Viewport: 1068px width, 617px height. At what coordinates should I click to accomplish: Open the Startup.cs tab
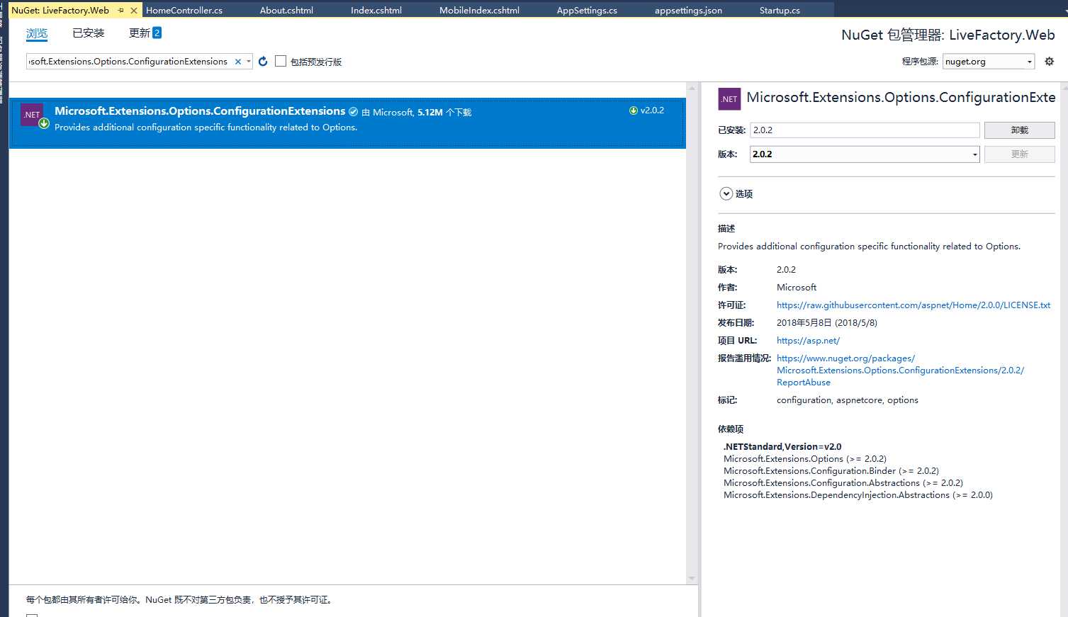point(780,11)
